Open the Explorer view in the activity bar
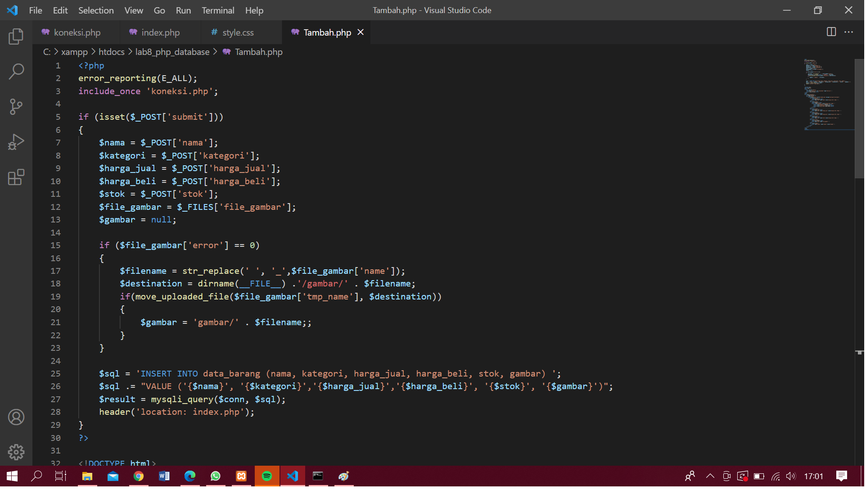 click(x=16, y=36)
